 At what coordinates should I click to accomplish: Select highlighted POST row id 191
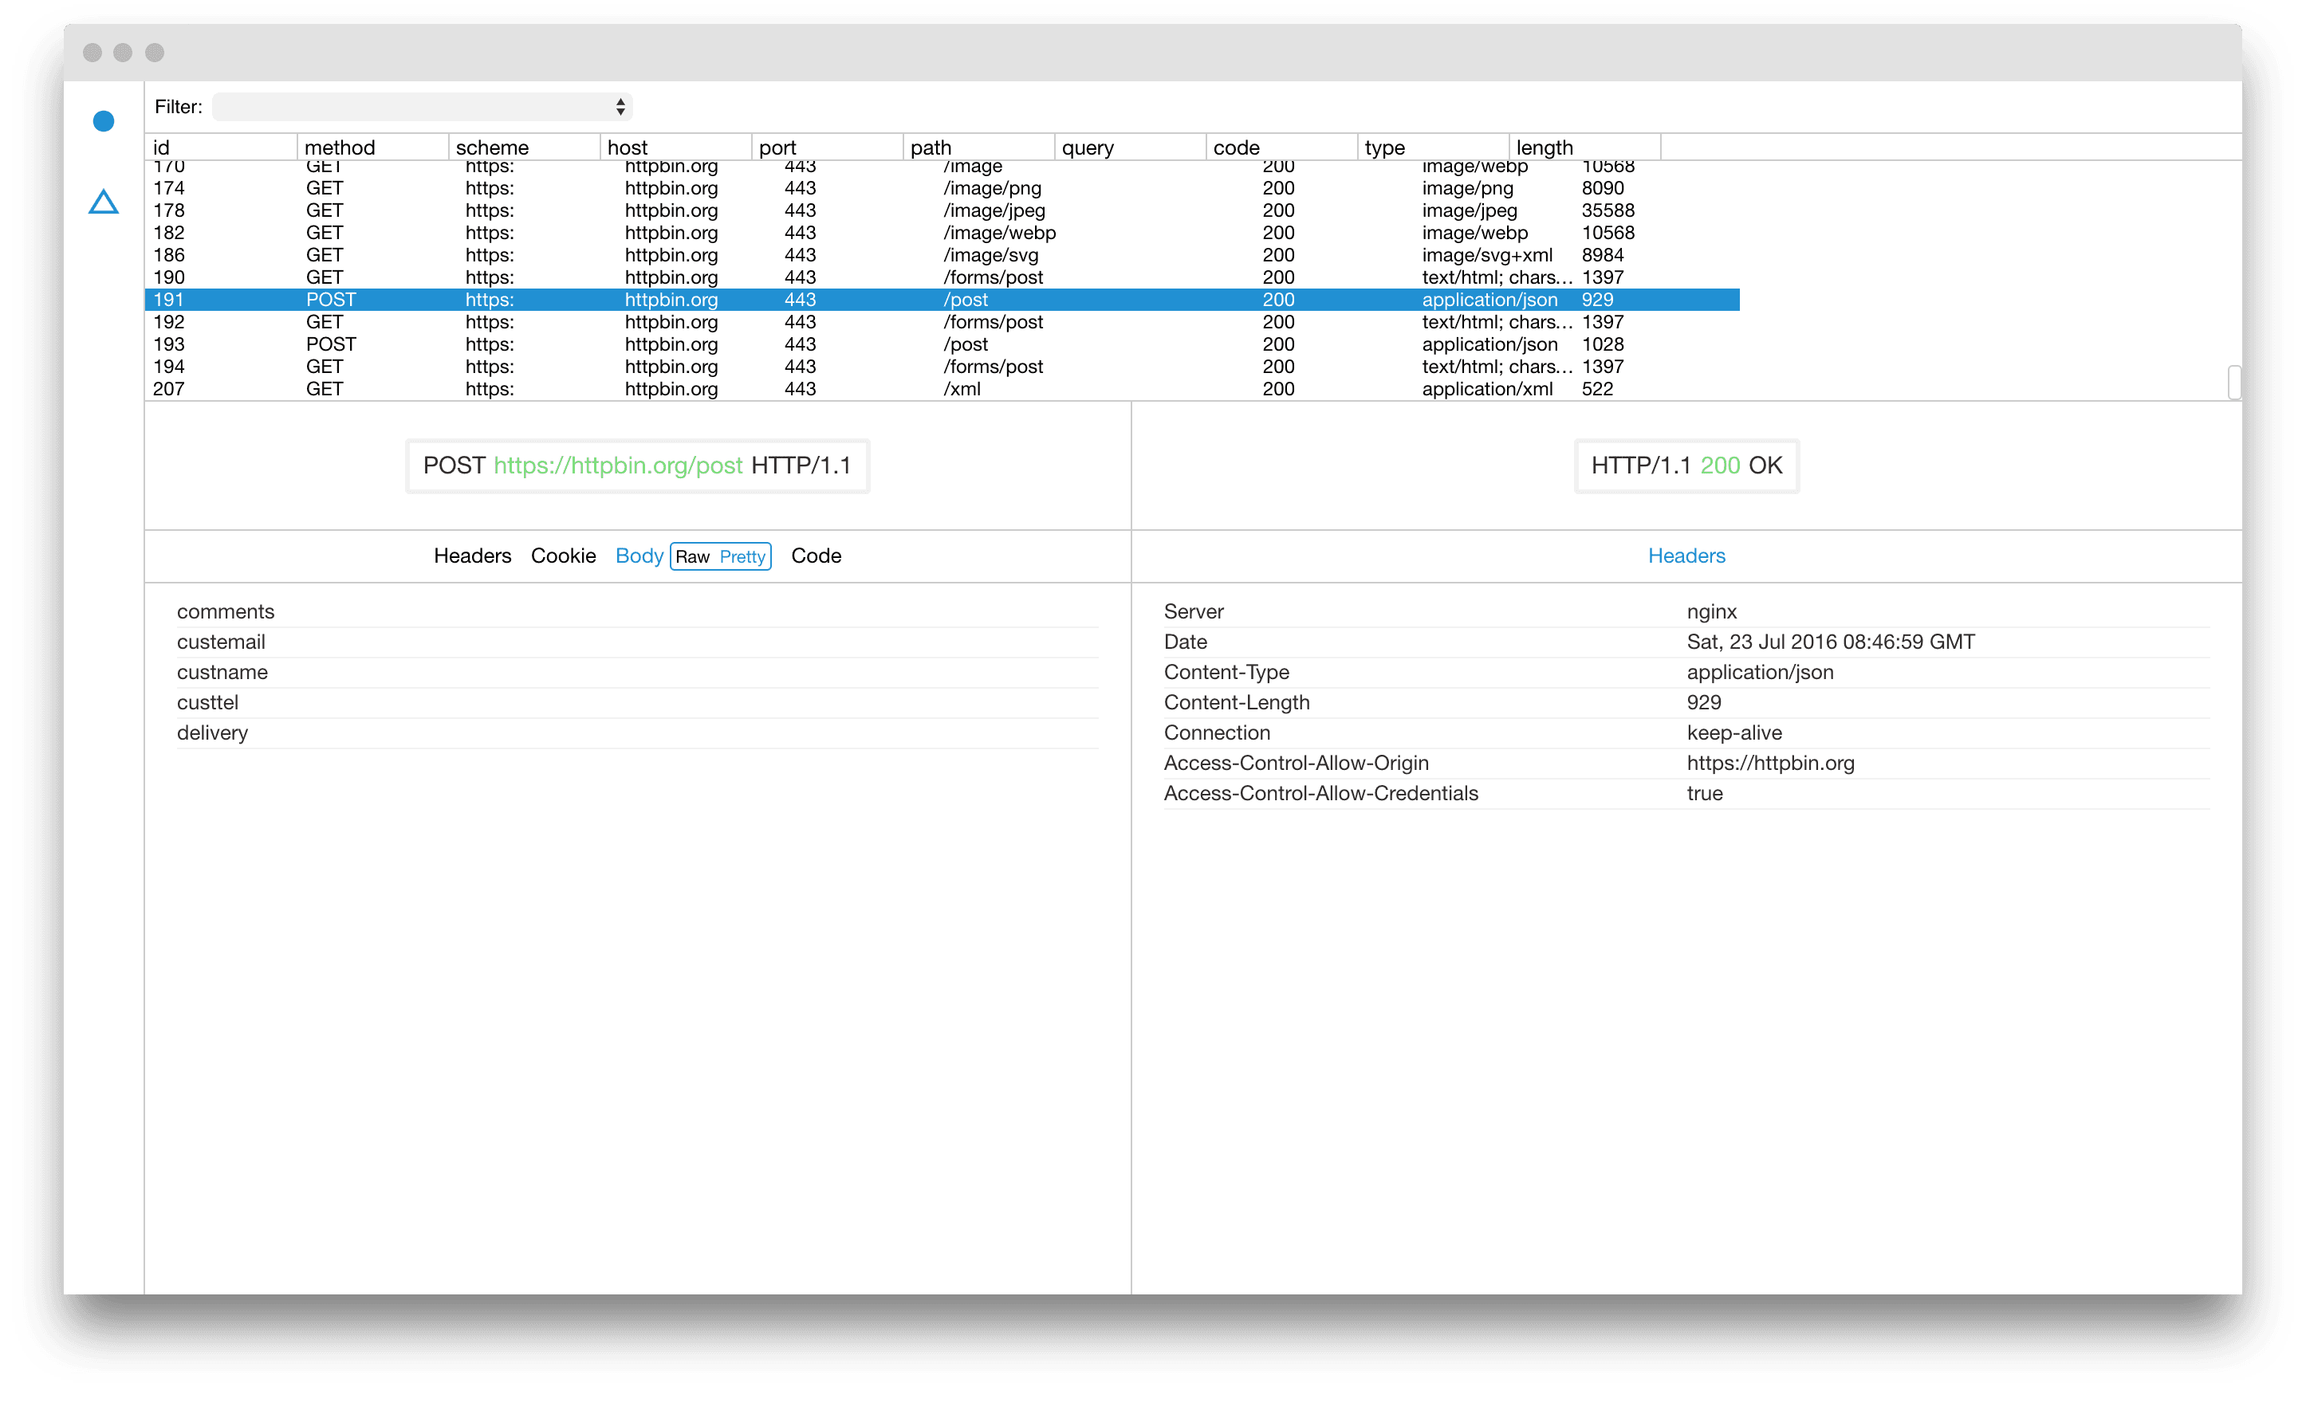pos(942,300)
